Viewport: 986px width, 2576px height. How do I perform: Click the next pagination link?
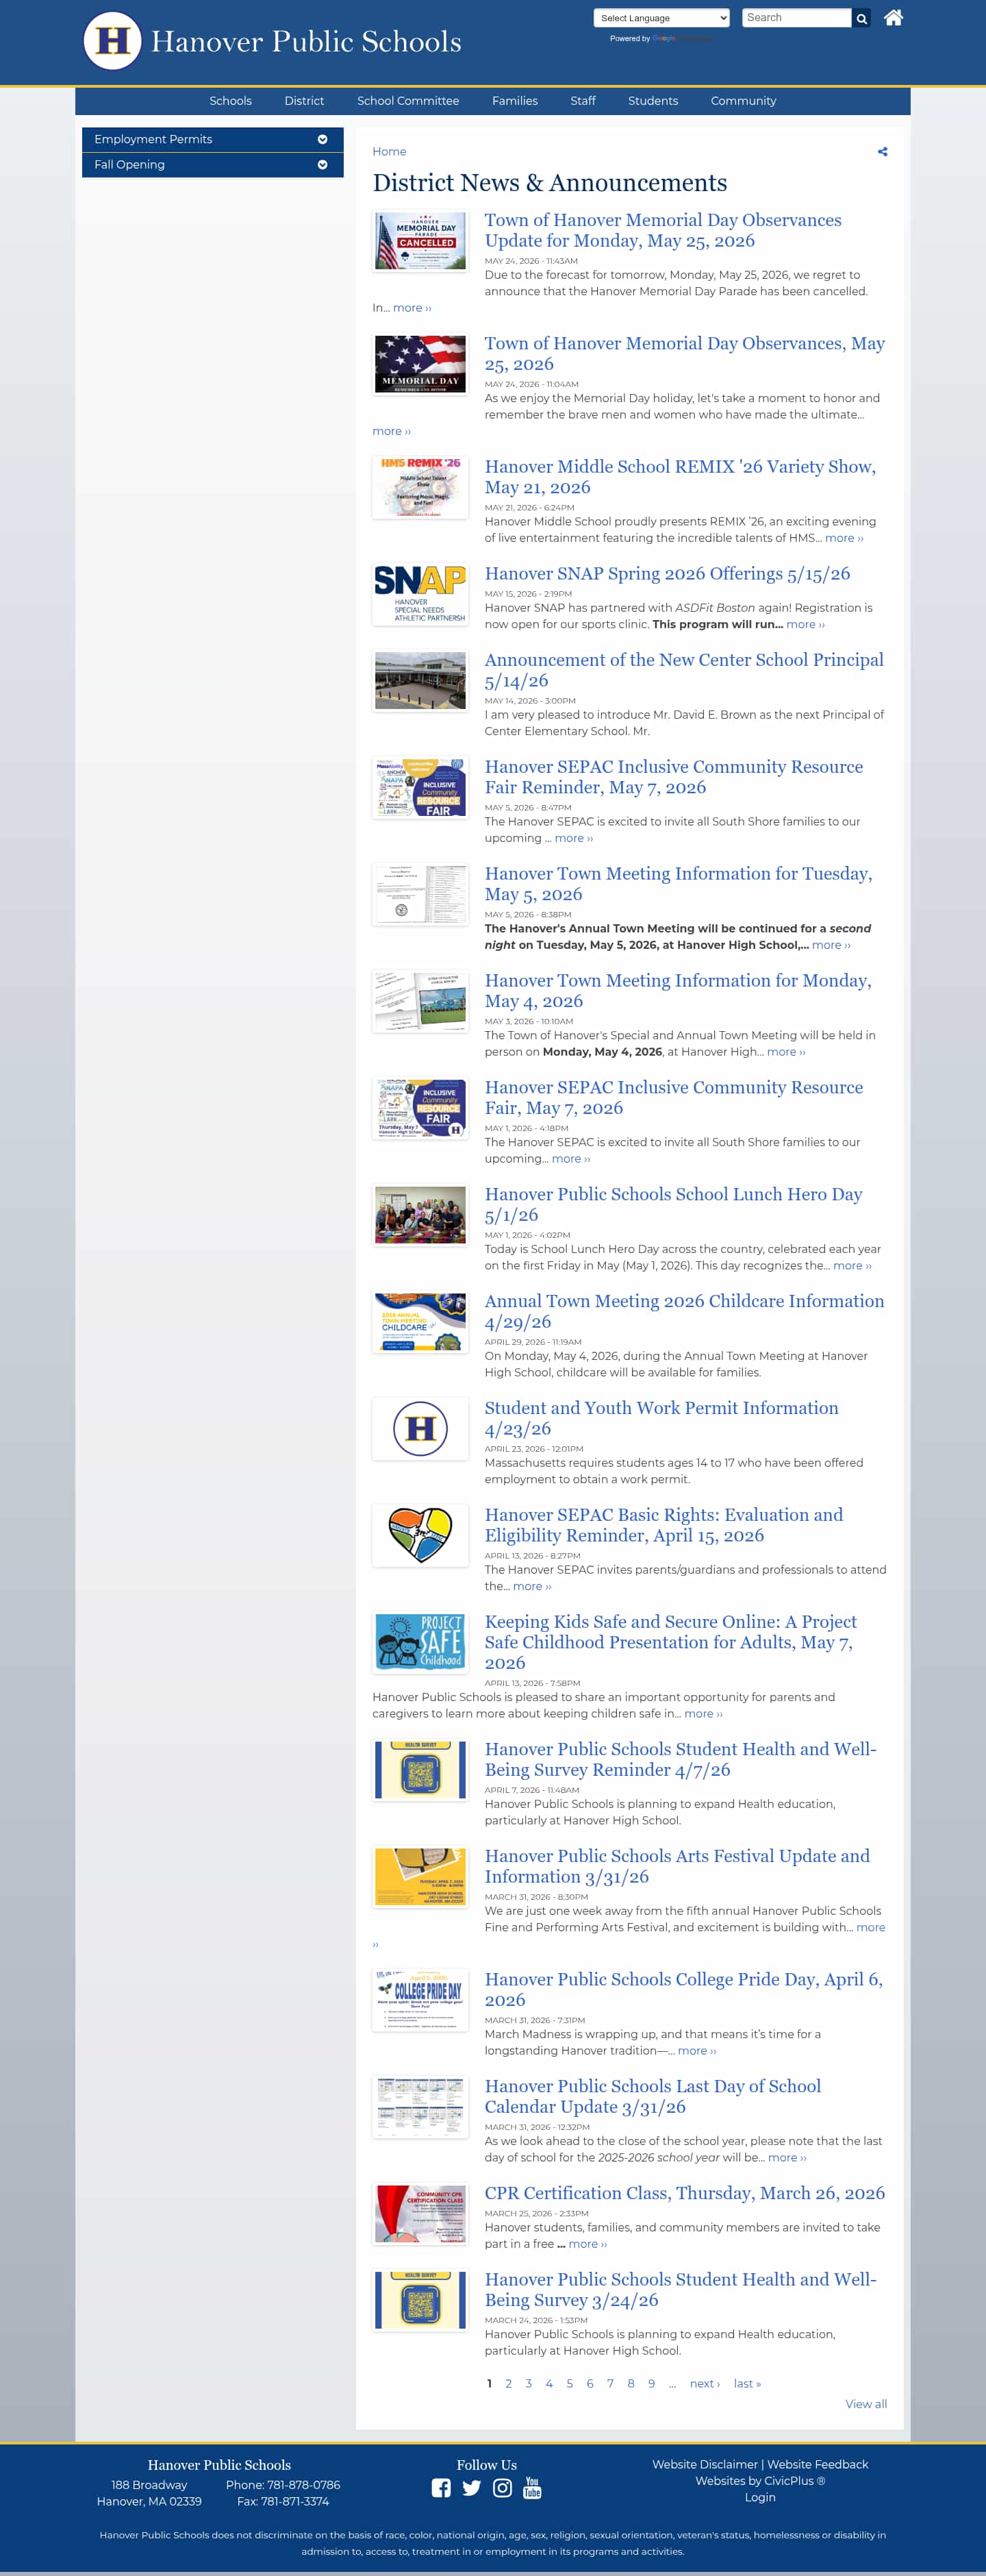coord(705,2383)
